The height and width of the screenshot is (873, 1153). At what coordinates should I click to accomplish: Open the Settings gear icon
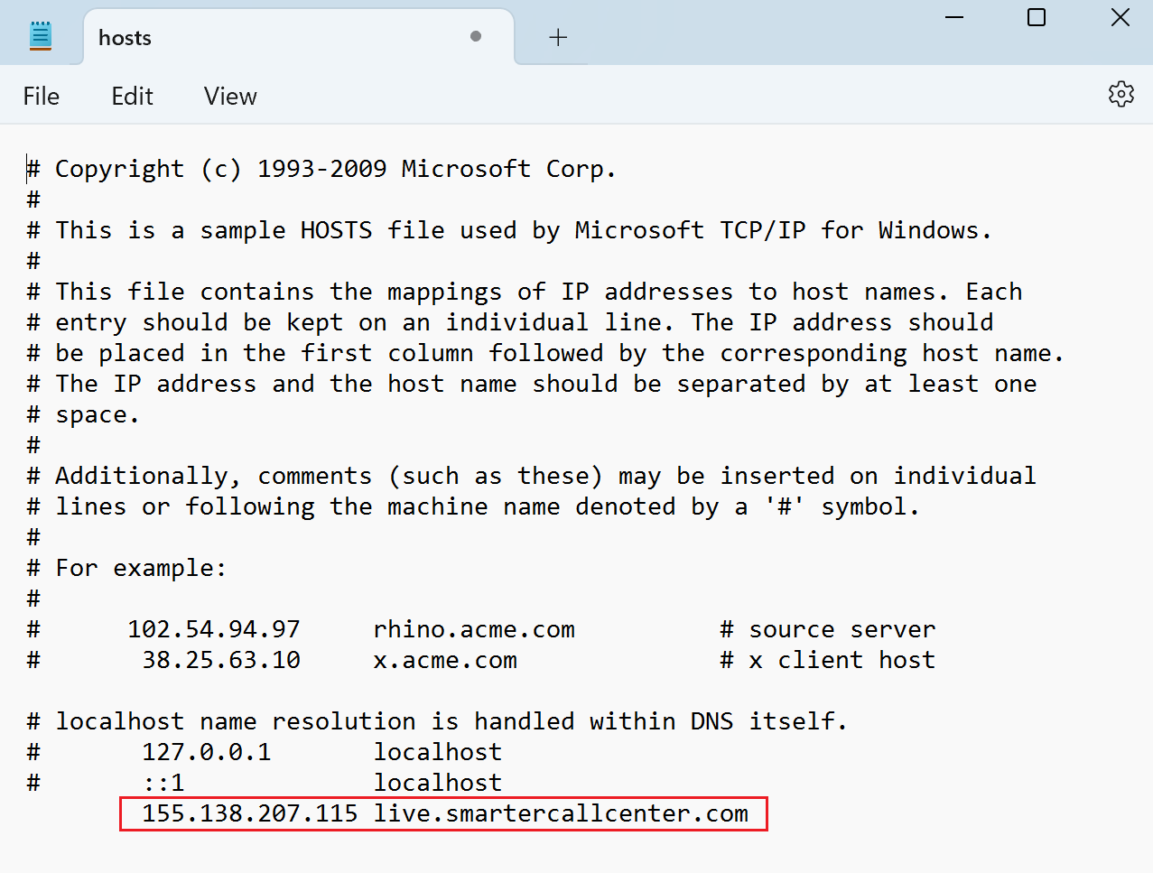tap(1120, 94)
